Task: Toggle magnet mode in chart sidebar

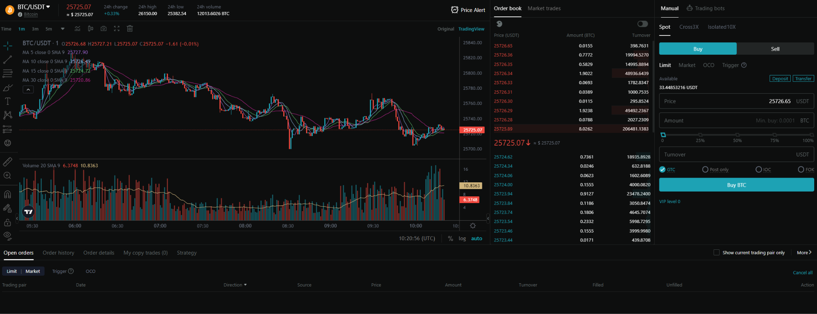Action: (x=8, y=194)
